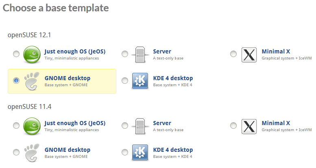Viewport: 316px width, 168px height.
Task: Select the Server radio button for openSUSE 12.1
Action: [x=125, y=54]
